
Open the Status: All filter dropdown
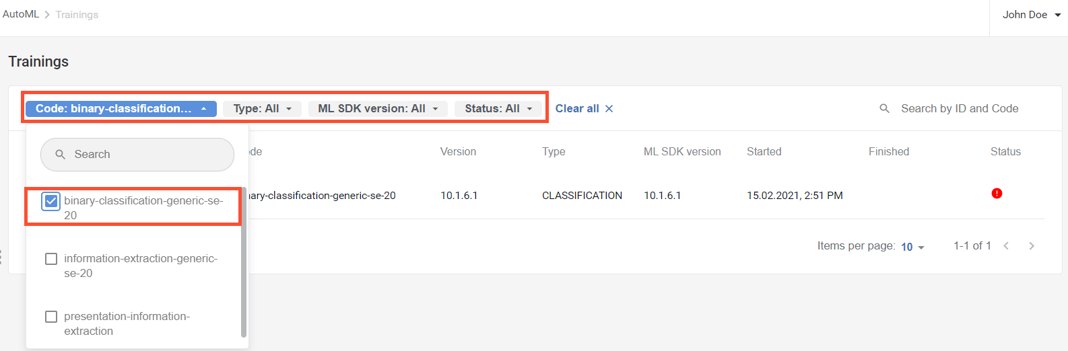pos(498,108)
